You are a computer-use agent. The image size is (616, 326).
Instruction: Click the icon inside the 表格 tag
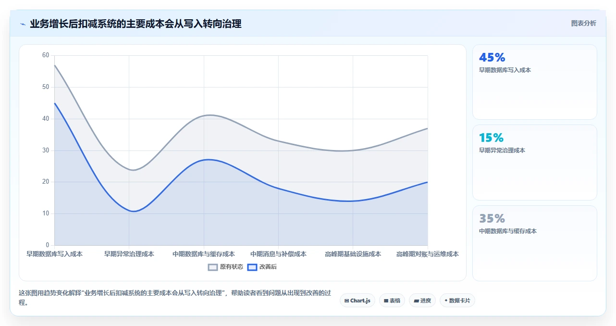click(386, 301)
